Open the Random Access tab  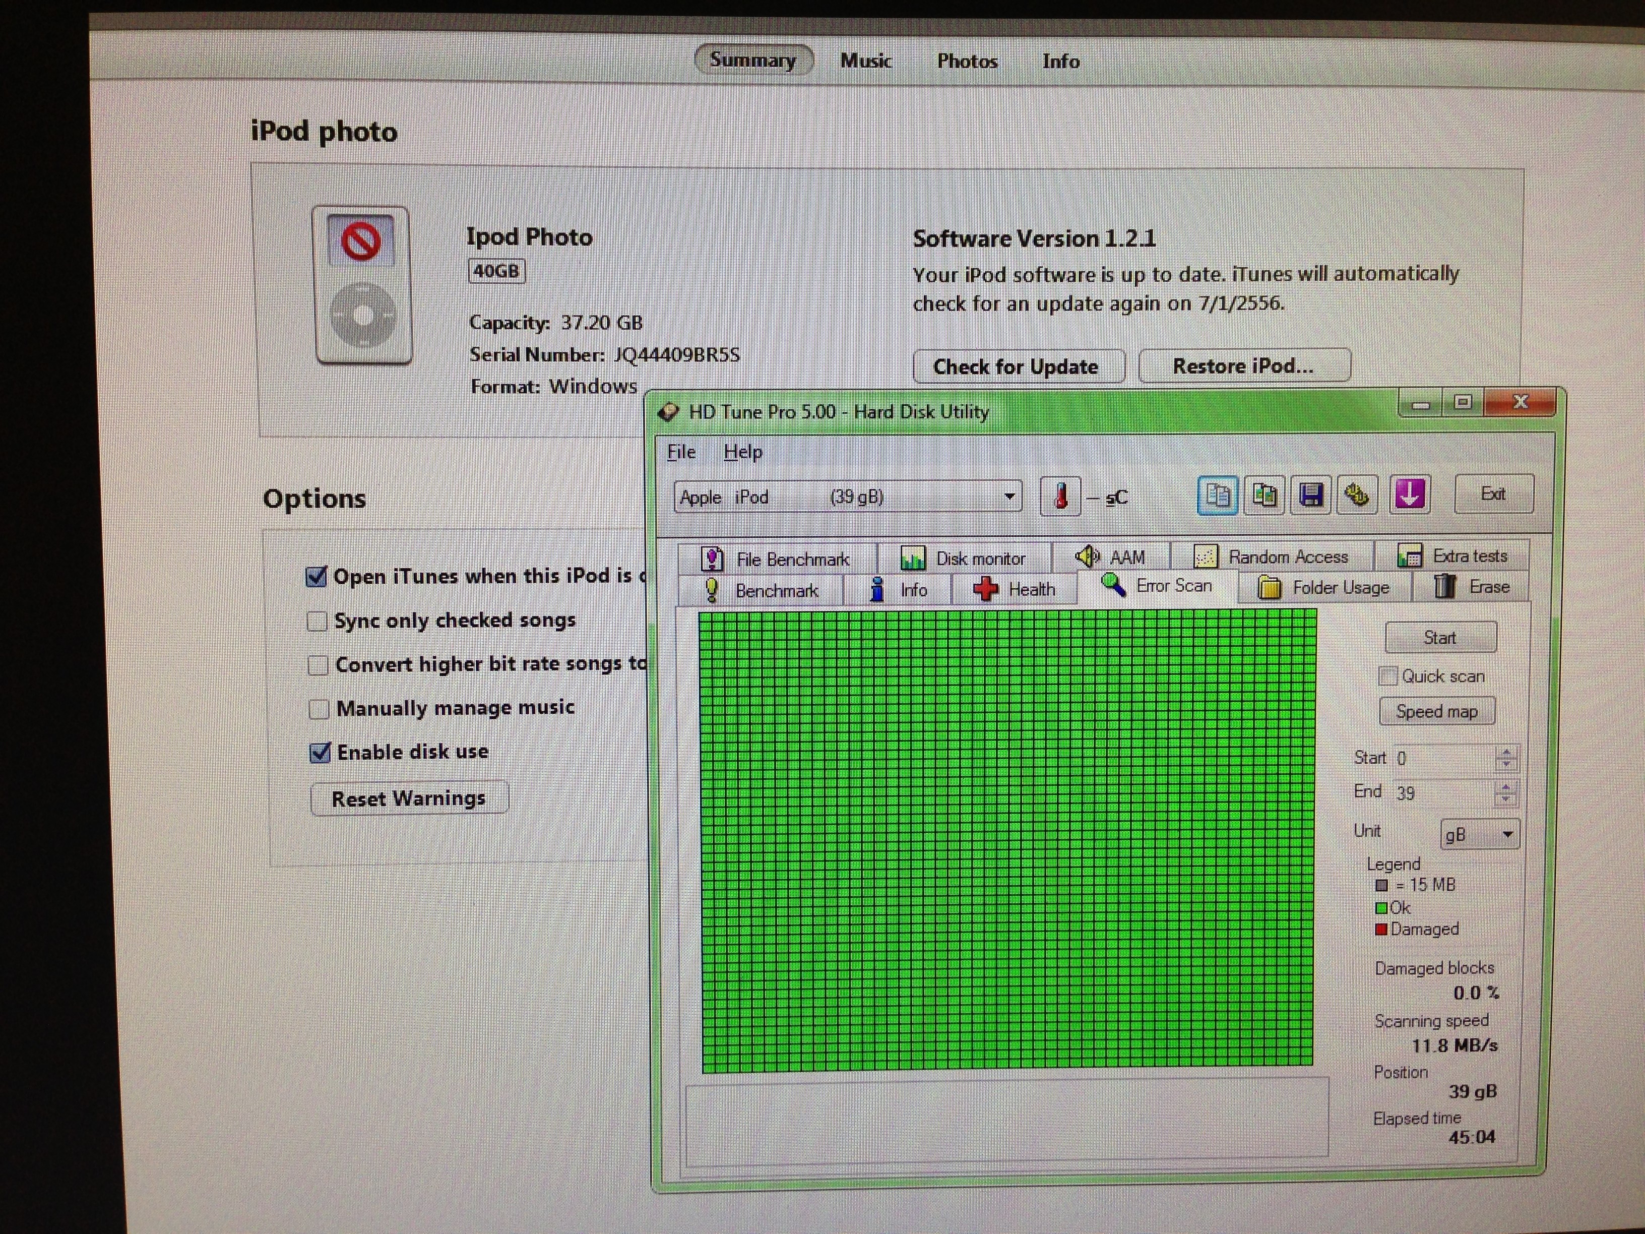1272,556
